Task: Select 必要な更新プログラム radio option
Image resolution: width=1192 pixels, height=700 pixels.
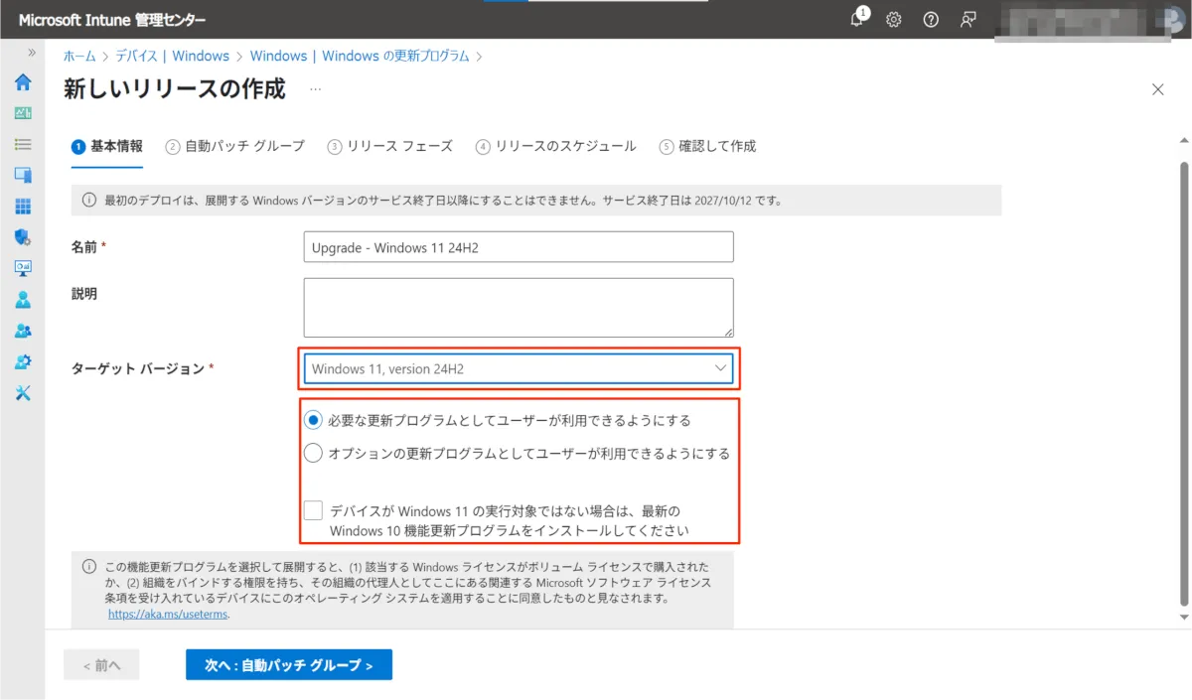Action: click(313, 420)
